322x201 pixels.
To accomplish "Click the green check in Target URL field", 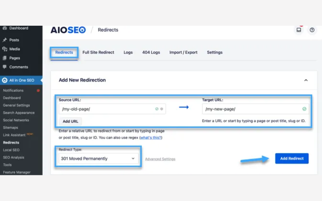I will pyautogui.click(x=304, y=109).
